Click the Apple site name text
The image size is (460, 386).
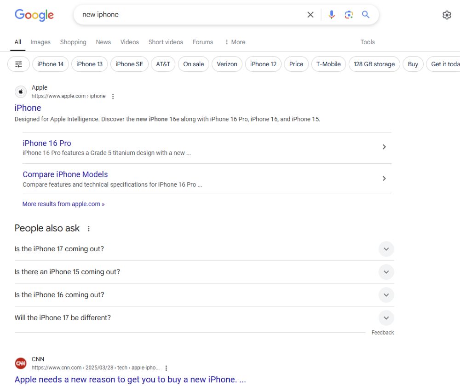(x=39, y=87)
